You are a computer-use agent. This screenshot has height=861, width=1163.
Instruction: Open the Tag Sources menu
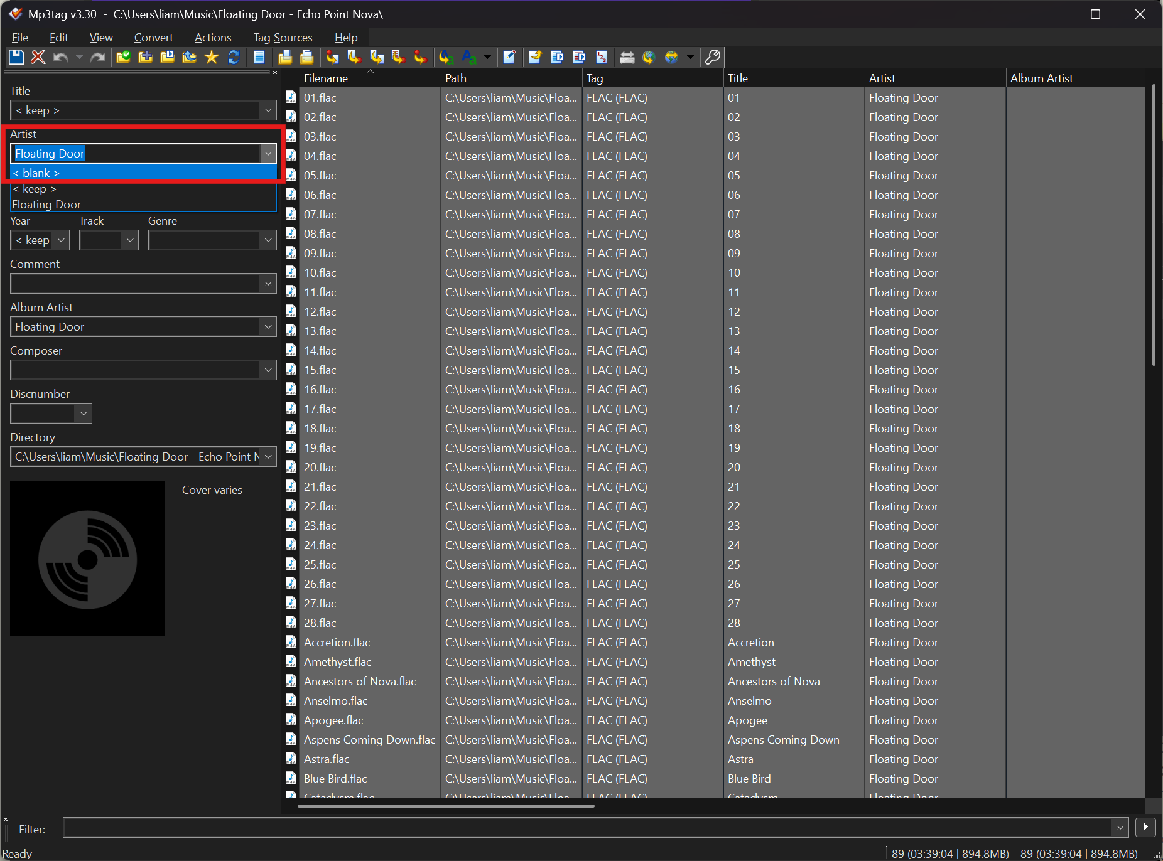[x=283, y=38]
